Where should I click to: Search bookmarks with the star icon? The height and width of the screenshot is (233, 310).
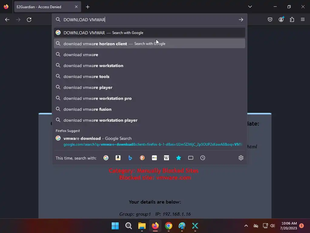click(x=179, y=158)
